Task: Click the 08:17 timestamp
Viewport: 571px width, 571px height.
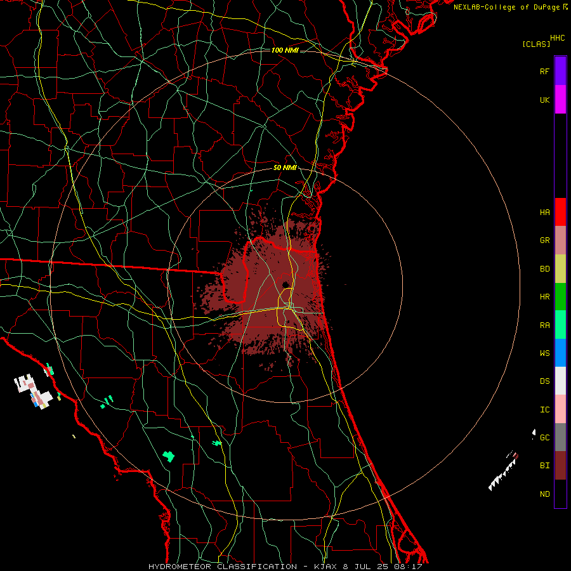Action: (x=408, y=567)
